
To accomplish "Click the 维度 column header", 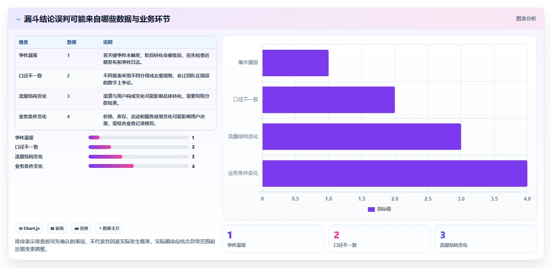I will pyautogui.click(x=23, y=42).
